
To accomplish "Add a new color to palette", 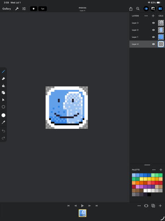I will click(x=161, y=170).
